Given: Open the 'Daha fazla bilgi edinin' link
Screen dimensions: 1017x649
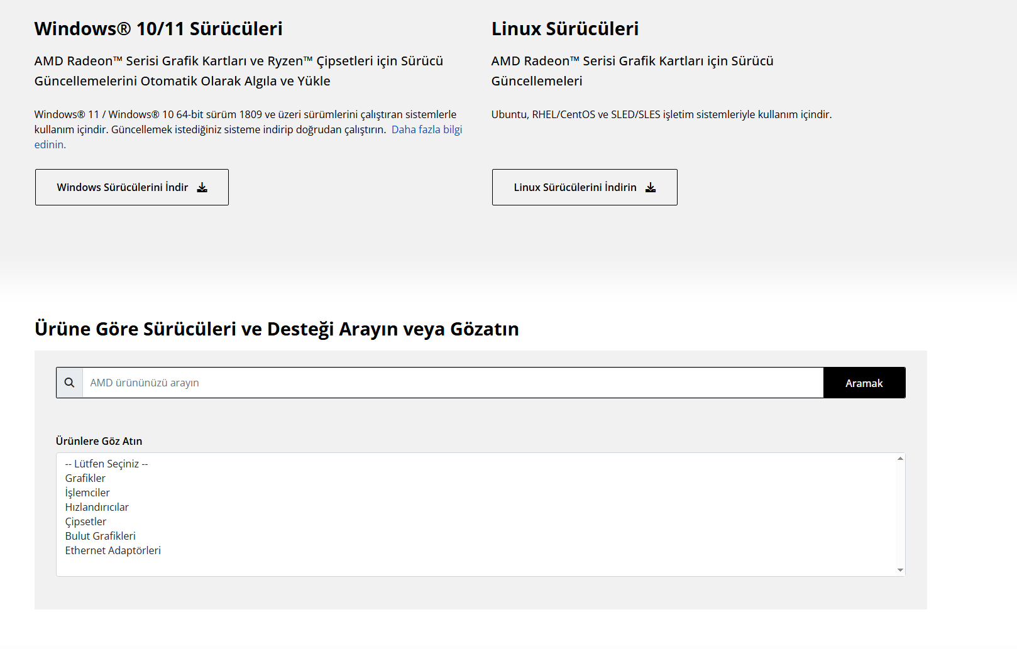Looking at the screenshot, I should pyautogui.click(x=426, y=129).
